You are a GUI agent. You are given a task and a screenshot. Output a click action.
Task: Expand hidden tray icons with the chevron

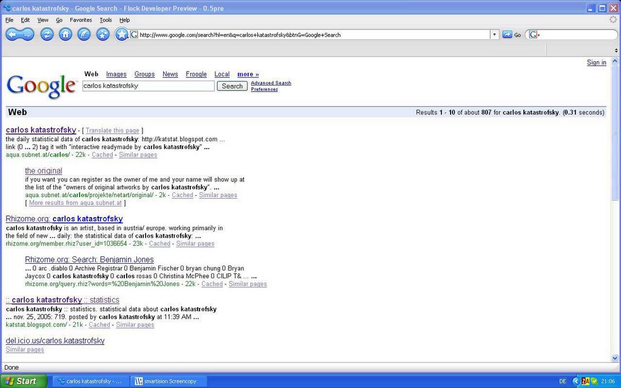[576, 381]
